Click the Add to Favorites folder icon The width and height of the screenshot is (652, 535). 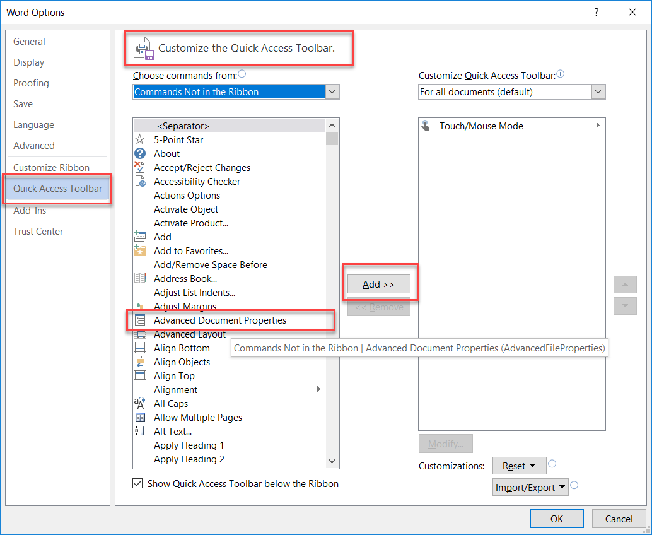140,250
